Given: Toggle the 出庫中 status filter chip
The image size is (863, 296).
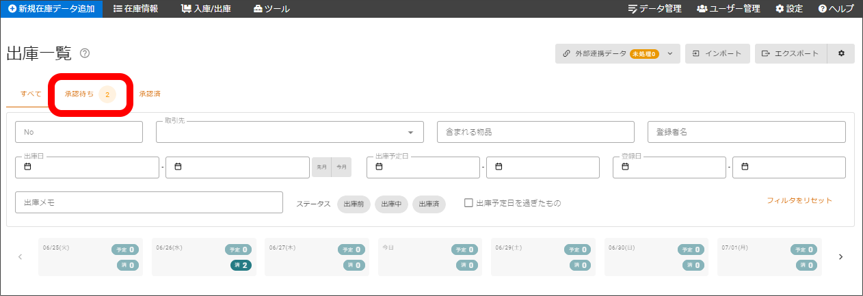Looking at the screenshot, I should [391, 203].
